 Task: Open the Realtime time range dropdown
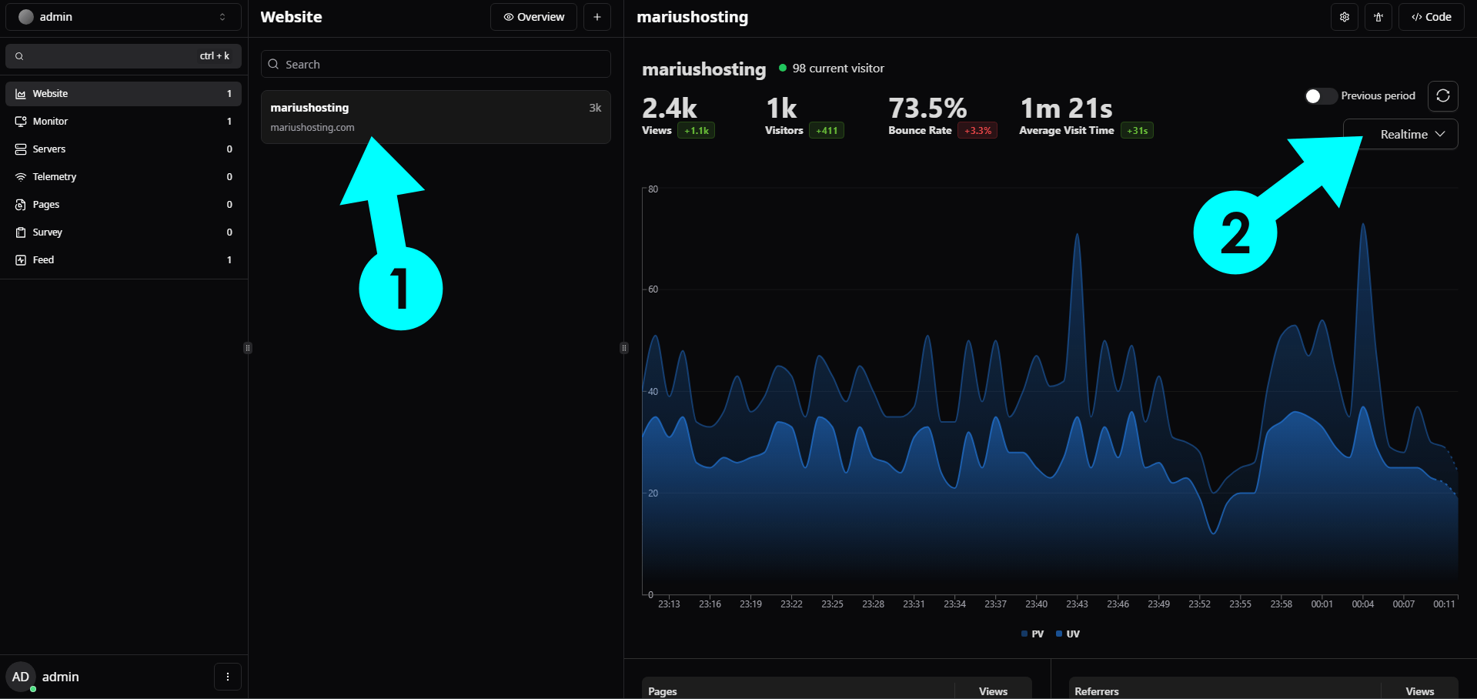[x=1401, y=134]
